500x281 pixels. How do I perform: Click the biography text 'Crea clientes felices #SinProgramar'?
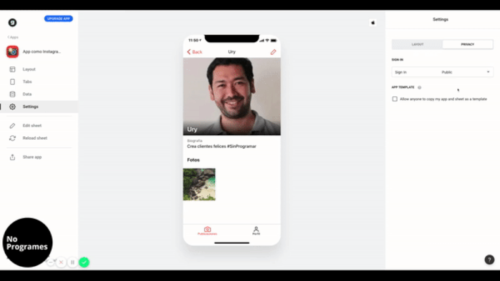(x=221, y=146)
